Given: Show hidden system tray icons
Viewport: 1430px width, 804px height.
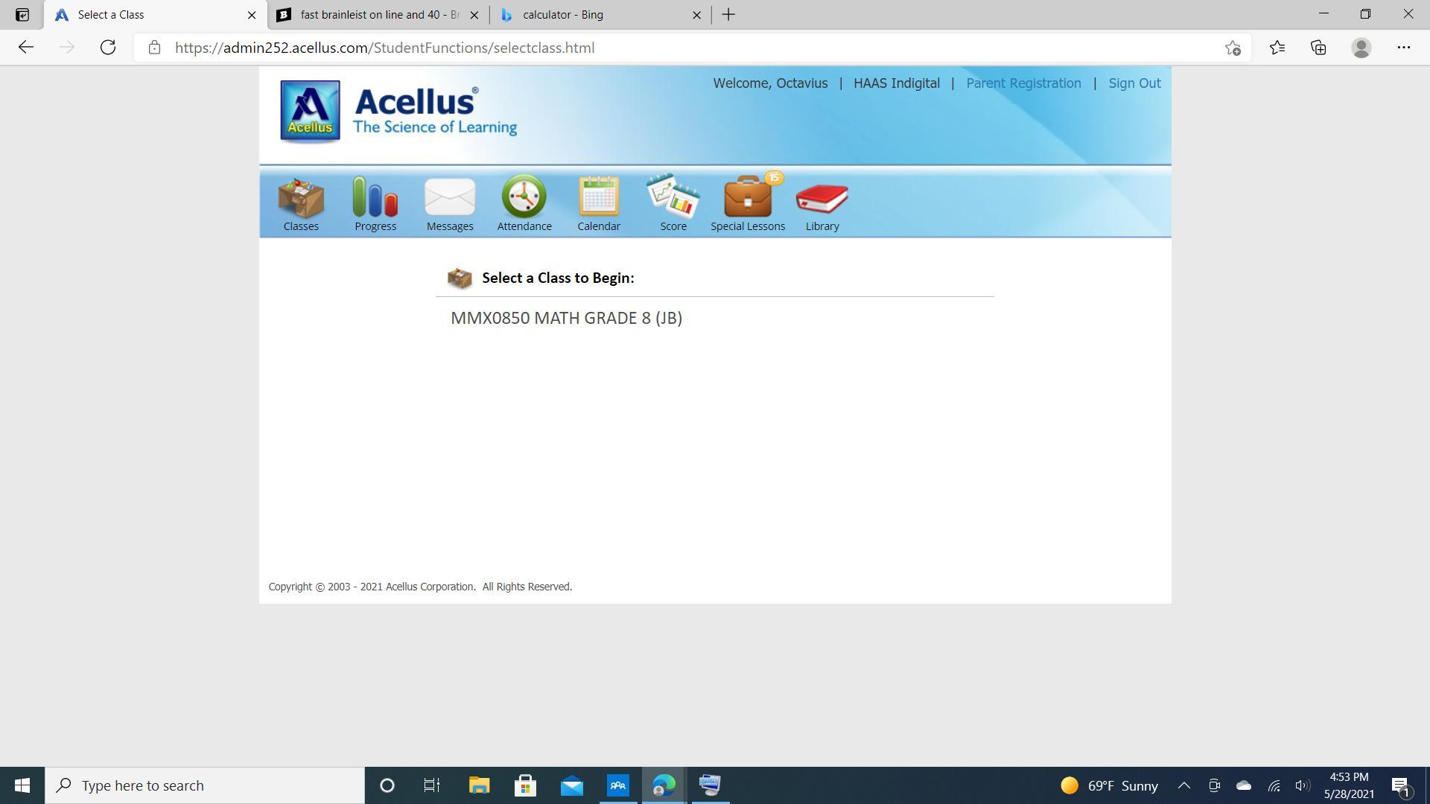Looking at the screenshot, I should [1183, 785].
